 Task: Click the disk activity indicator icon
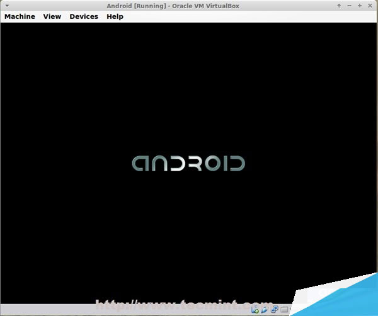tap(255, 309)
